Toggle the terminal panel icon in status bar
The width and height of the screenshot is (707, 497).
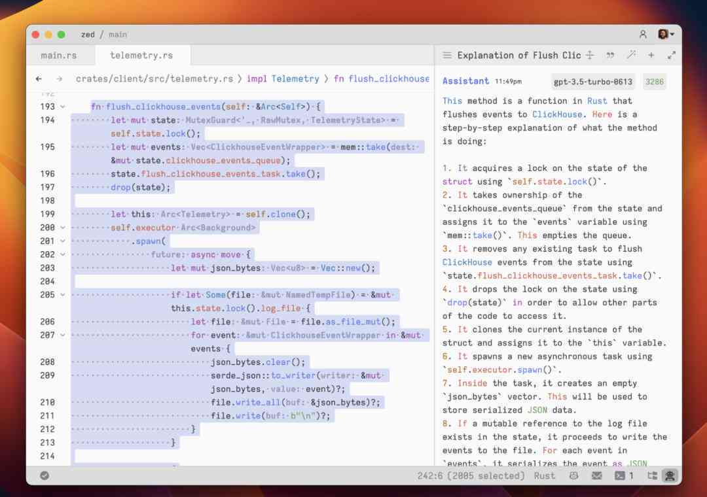point(620,475)
